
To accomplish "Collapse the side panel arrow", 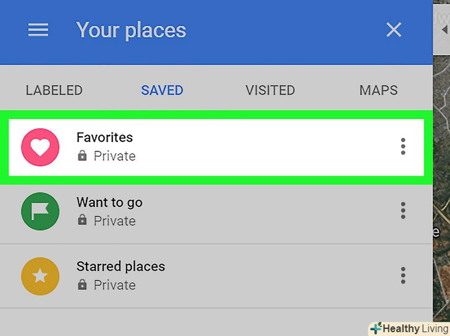I will click(443, 30).
